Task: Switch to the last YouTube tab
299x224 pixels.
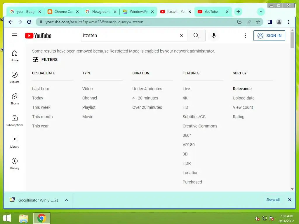Action: (x=213, y=12)
